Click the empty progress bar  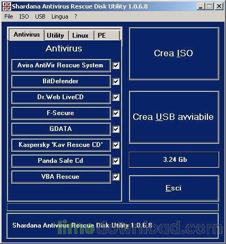pyautogui.click(x=112, y=207)
